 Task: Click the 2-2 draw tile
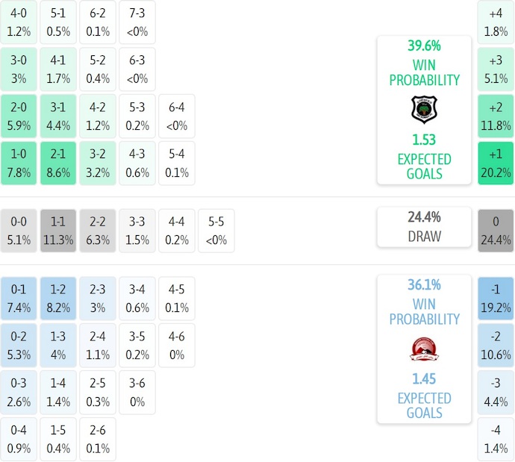click(97, 231)
